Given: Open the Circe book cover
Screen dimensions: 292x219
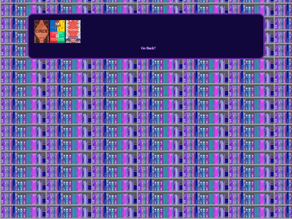Looking at the screenshot, I should 42,31.
